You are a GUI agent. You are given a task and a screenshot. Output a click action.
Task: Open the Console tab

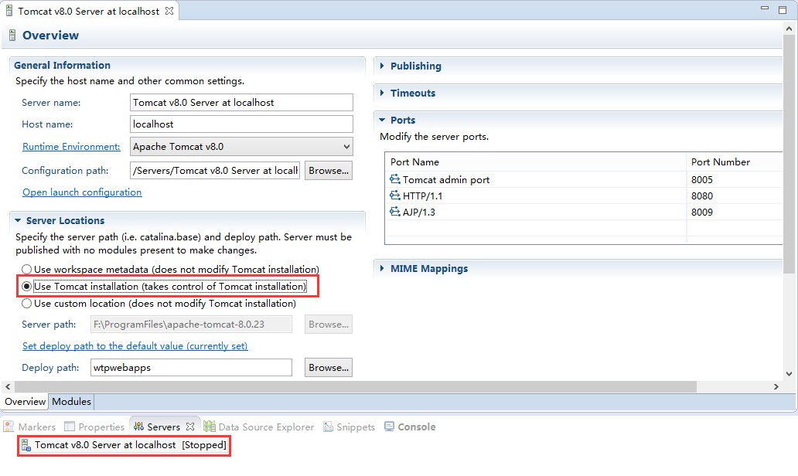tap(410, 427)
